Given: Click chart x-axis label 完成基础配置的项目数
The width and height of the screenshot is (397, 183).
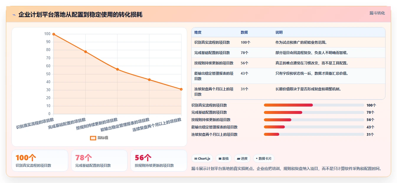Looking at the screenshot, I should click(67, 124).
